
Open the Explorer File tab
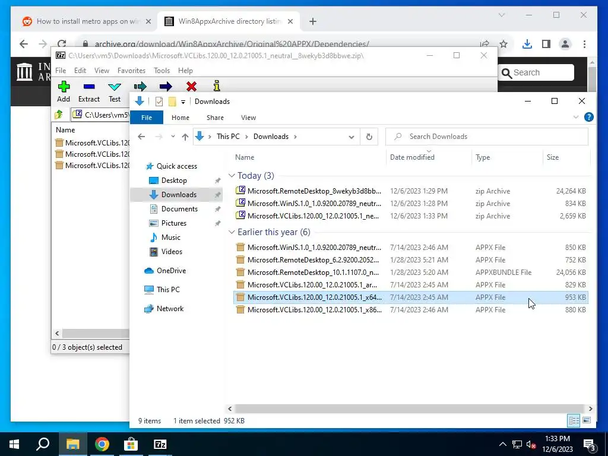tap(147, 118)
